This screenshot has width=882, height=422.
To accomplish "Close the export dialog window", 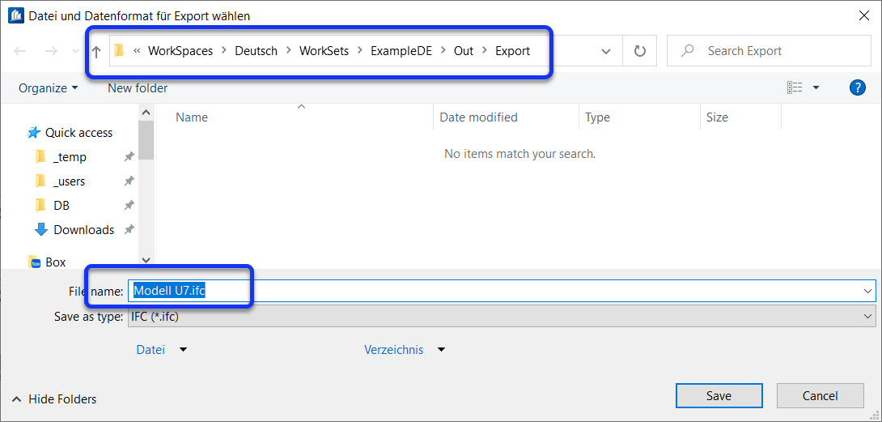I will point(864,15).
